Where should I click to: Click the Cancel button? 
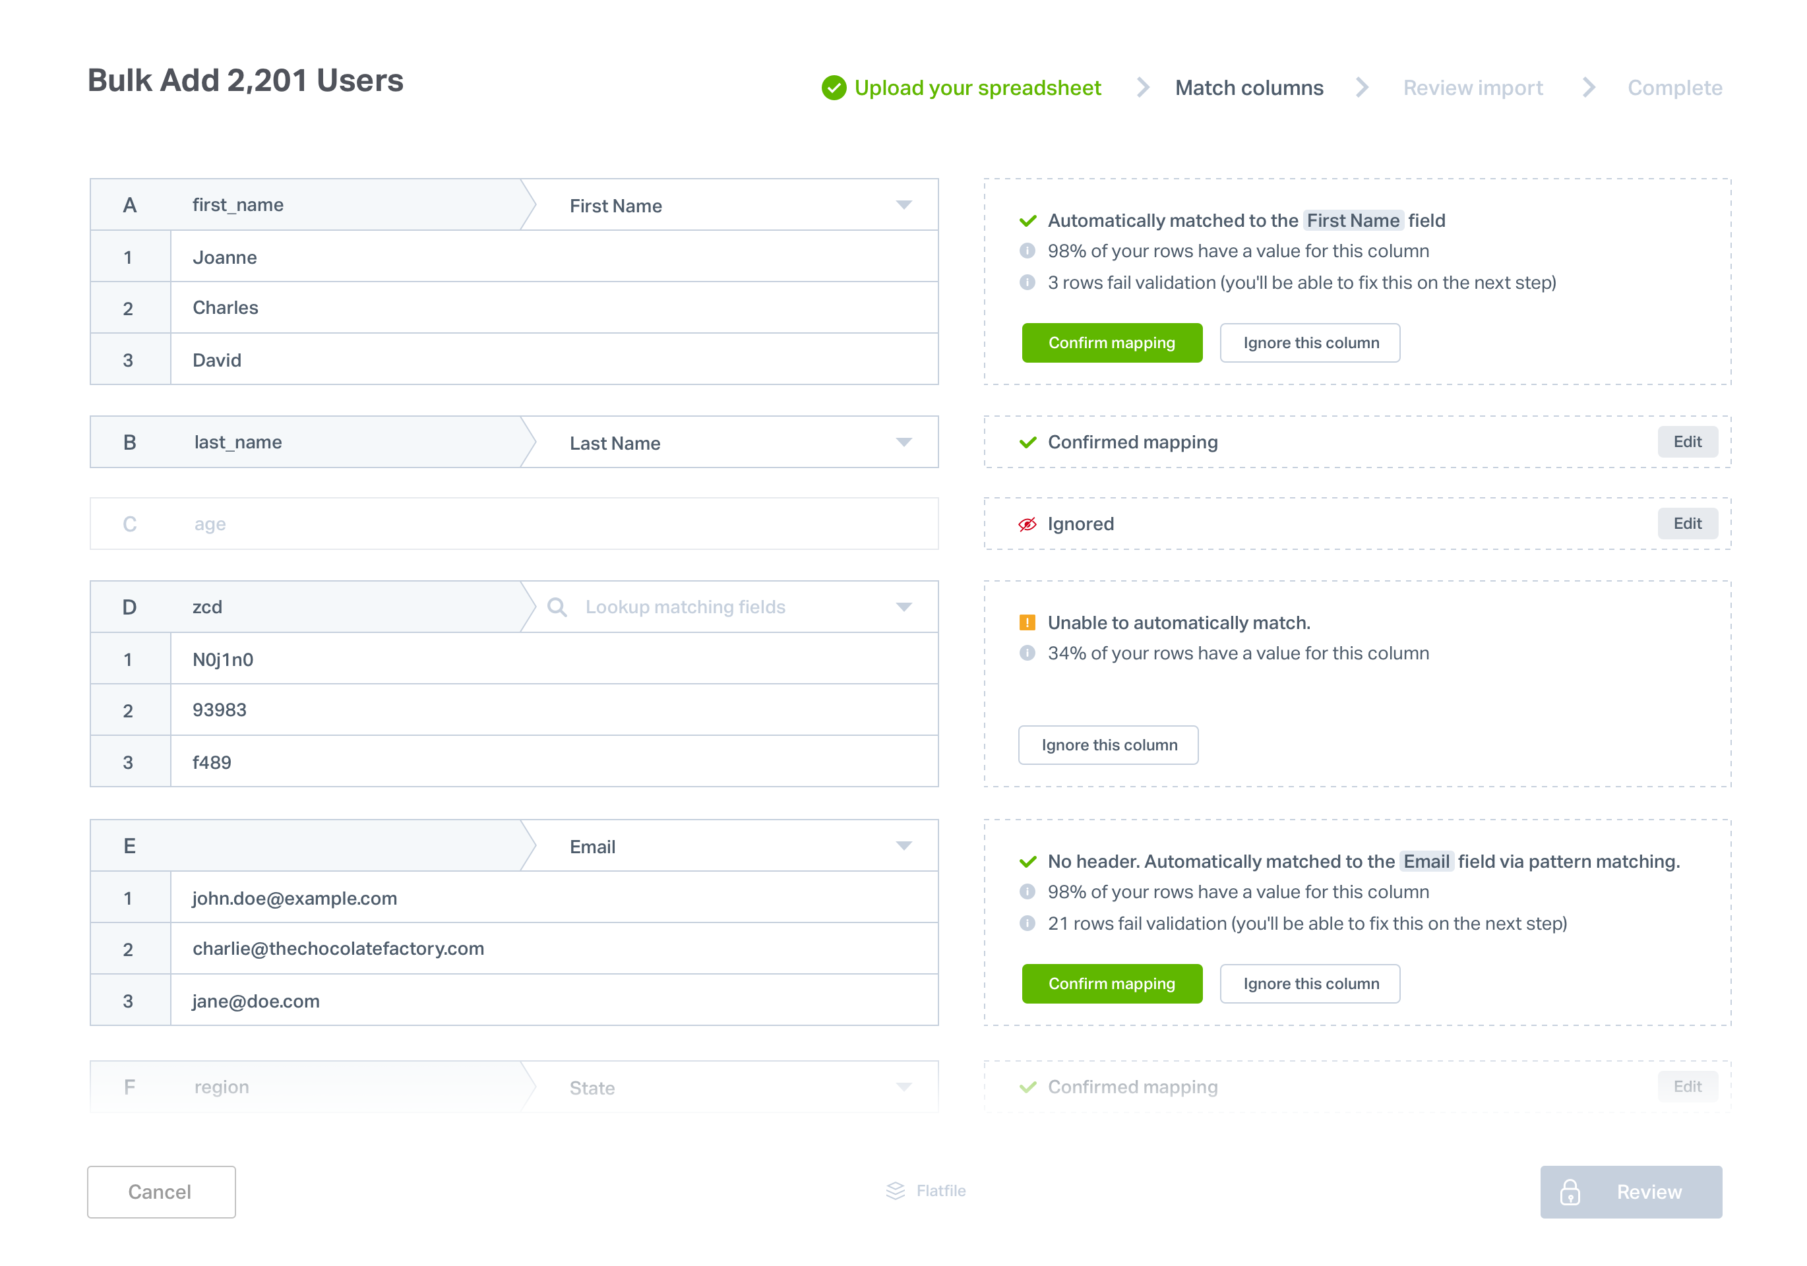[x=162, y=1192]
